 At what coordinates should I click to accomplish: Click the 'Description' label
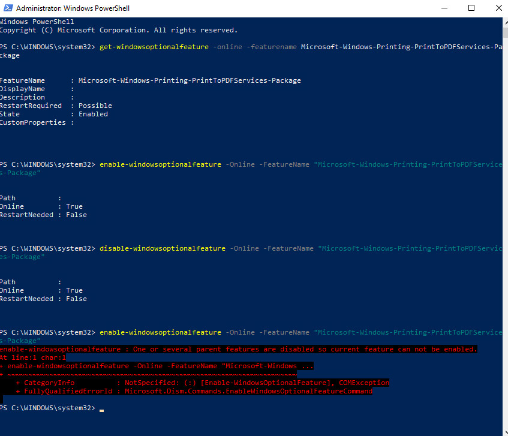(22, 97)
